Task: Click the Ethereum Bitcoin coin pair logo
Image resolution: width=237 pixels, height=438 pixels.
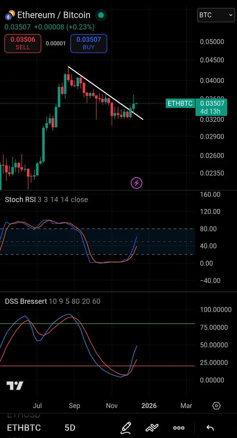Action: point(10,15)
